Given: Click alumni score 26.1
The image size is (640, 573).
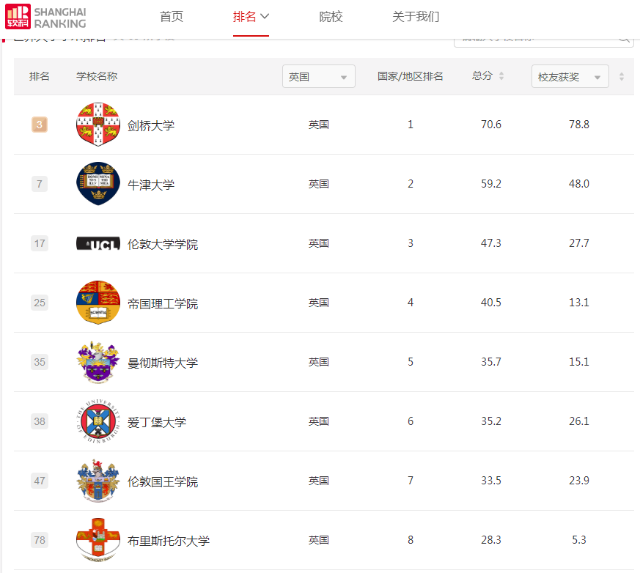Looking at the screenshot, I should coord(579,421).
